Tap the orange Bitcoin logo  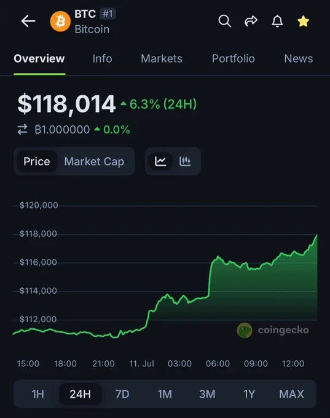[60, 22]
